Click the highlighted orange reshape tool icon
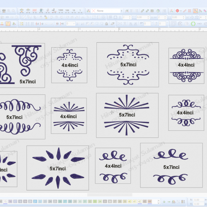The width and height of the screenshot is (207, 207). coord(8,24)
